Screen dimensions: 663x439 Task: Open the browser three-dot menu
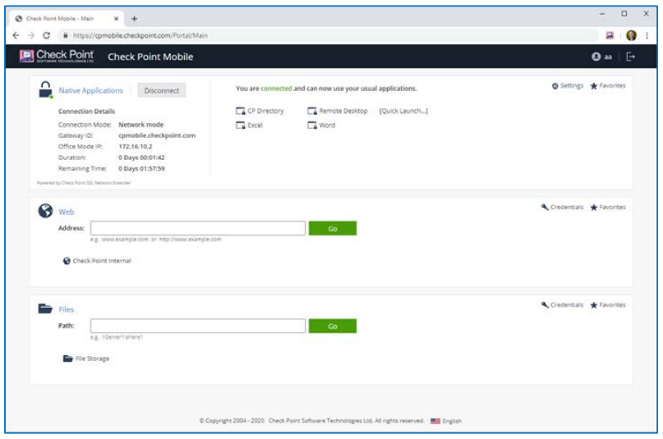pos(647,35)
